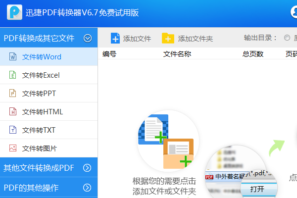Screen dimensions: 297x198
Task: Click the 添加文件夹 button label
Action: [196, 39]
